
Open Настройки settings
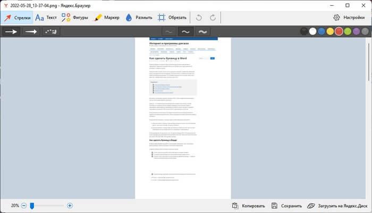(349, 18)
